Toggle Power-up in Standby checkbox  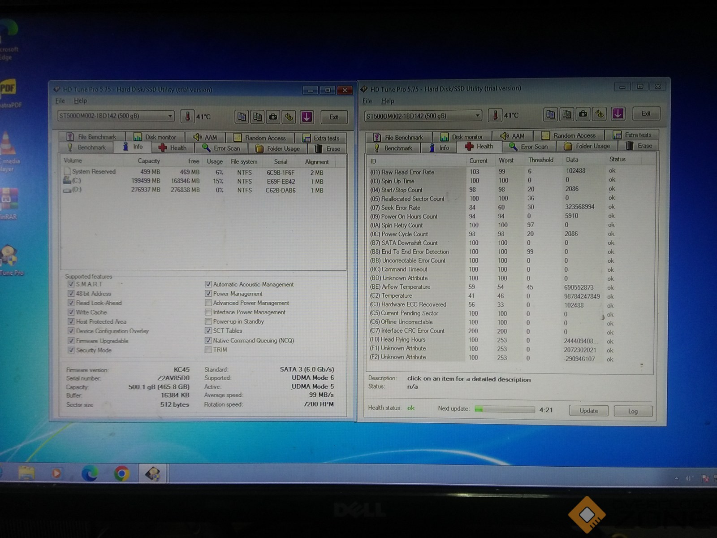pyautogui.click(x=208, y=321)
